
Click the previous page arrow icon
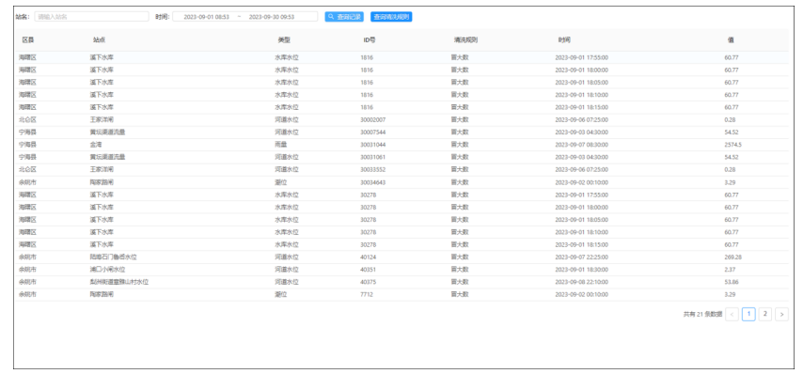733,315
